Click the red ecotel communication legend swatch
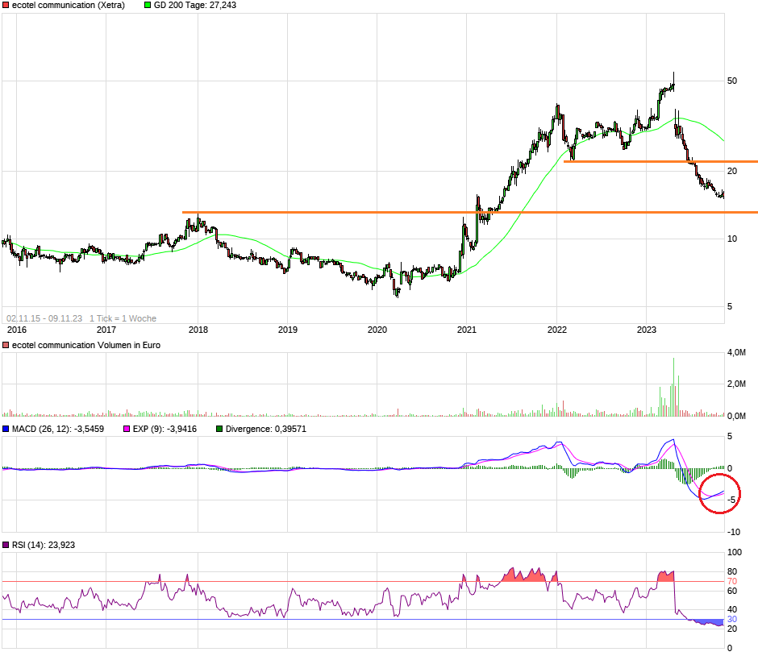Screen dimensions: 758x656 click(x=6, y=6)
